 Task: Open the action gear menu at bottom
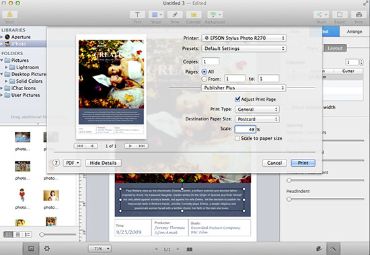(x=46, y=248)
